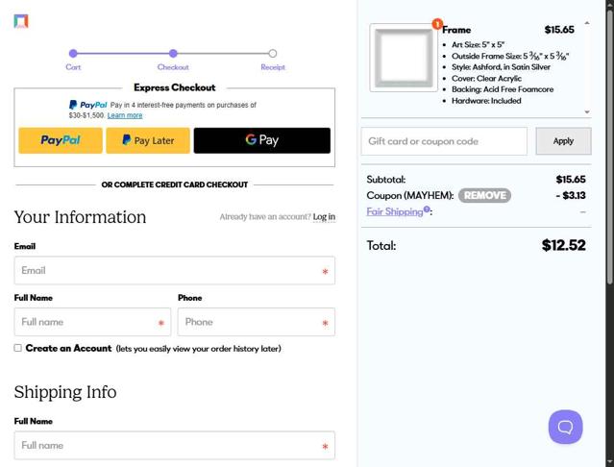Open the Learn more link for PayPal payments
Image resolution: width=614 pixels, height=467 pixels.
[x=125, y=115]
